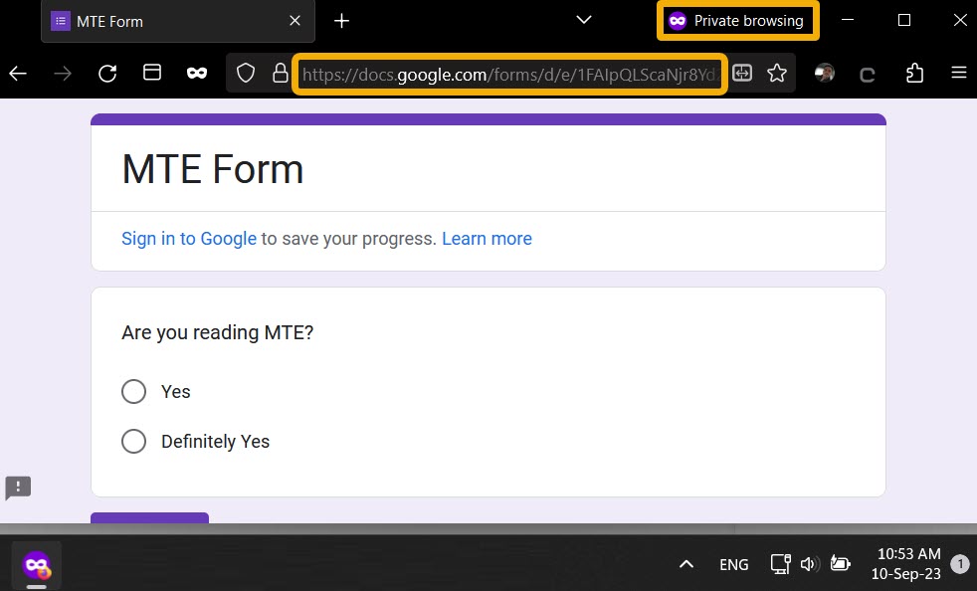Open the ENG language selector
977x591 pixels.
(733, 564)
